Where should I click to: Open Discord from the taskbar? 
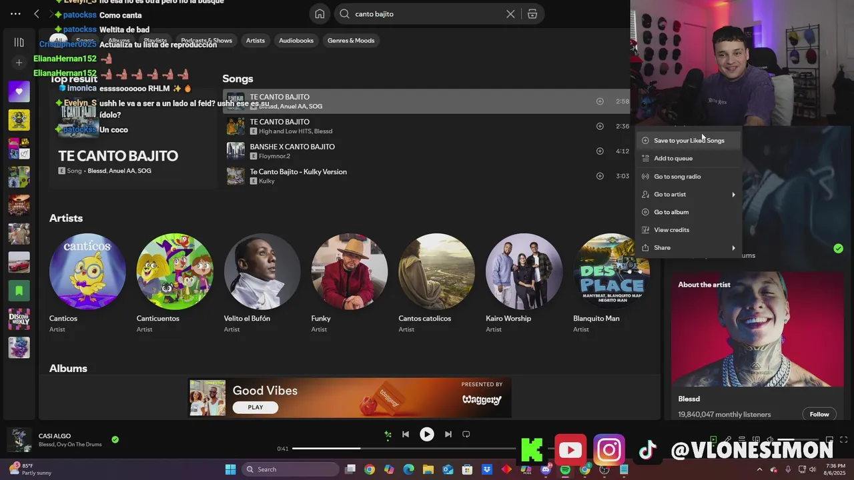546,469
